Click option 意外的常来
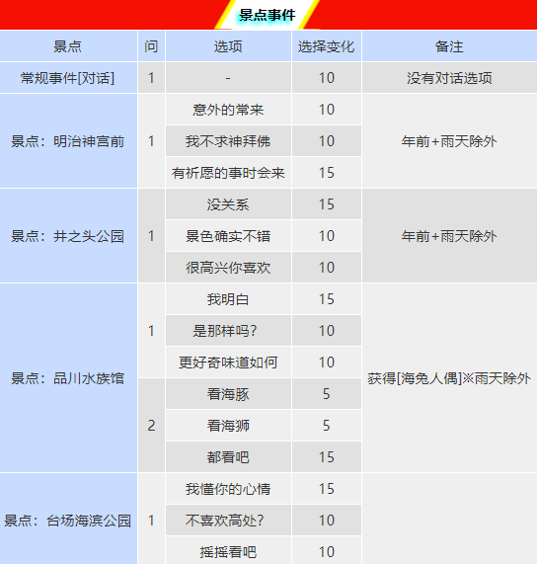Screen dimensions: 537x564 [x=228, y=110]
